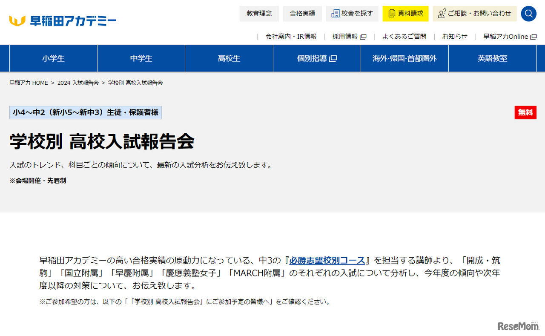Request materials via 資料請求 button

(405, 14)
